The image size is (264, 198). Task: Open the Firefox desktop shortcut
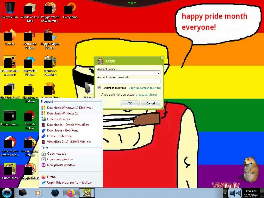tap(10, 37)
